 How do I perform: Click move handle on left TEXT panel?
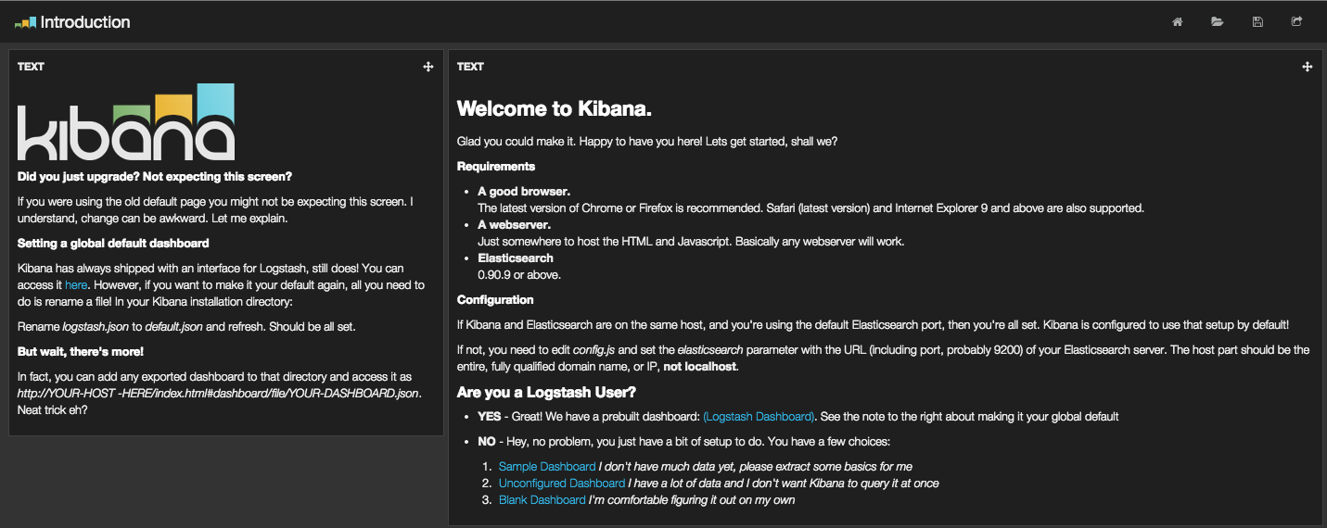click(x=428, y=67)
